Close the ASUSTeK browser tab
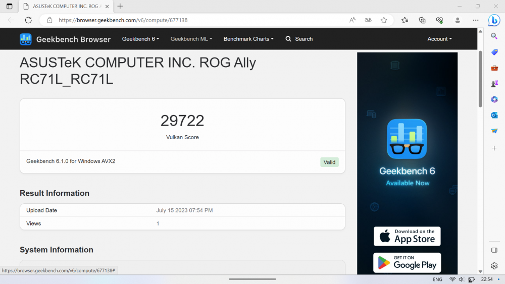 click(107, 6)
